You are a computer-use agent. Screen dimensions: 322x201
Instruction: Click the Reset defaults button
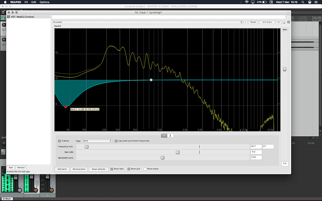[98, 169]
